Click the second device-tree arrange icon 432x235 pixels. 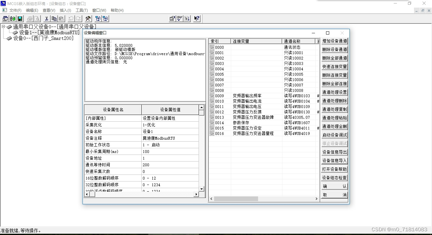105,19
